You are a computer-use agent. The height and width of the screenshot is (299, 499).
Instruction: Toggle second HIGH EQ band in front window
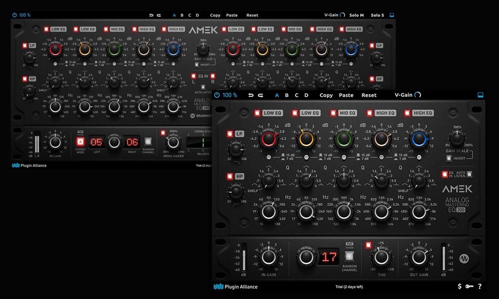pos(407,113)
